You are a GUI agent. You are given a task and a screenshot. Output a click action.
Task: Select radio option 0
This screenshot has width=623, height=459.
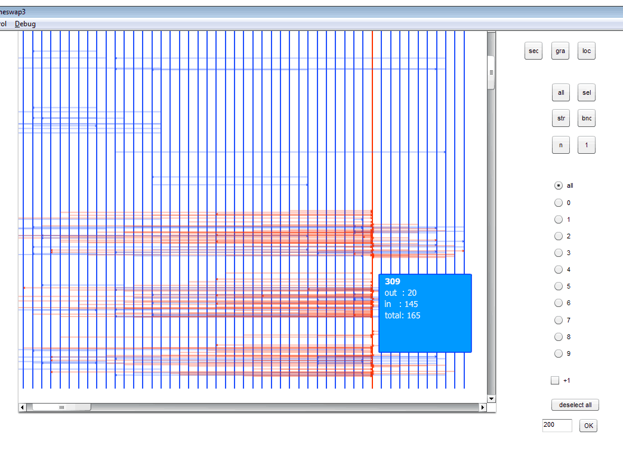[x=558, y=203]
